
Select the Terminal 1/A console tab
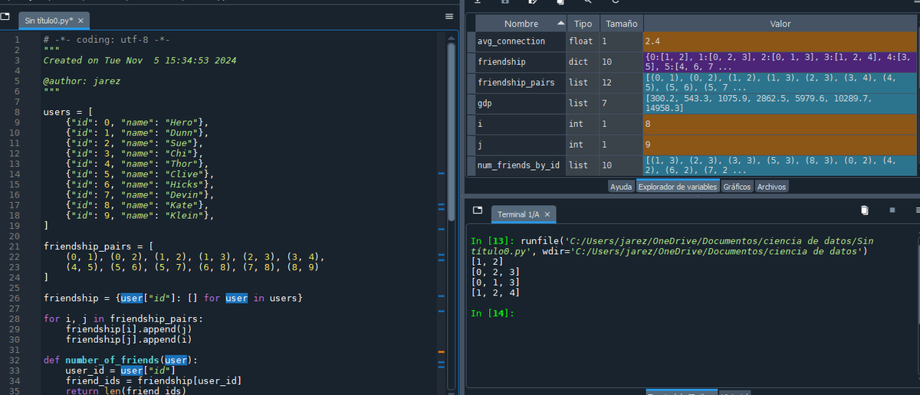(x=523, y=214)
